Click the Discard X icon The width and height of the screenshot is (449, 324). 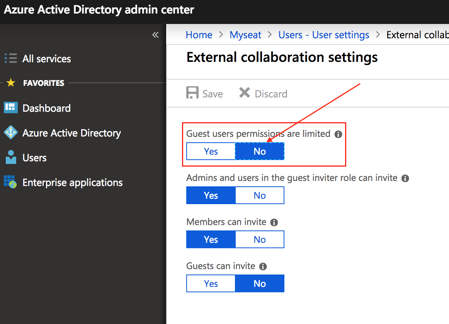[245, 92]
